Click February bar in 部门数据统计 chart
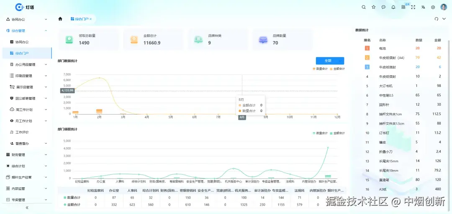 click(x=99, y=112)
